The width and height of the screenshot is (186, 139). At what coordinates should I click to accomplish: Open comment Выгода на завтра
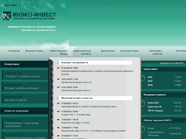[16, 100]
